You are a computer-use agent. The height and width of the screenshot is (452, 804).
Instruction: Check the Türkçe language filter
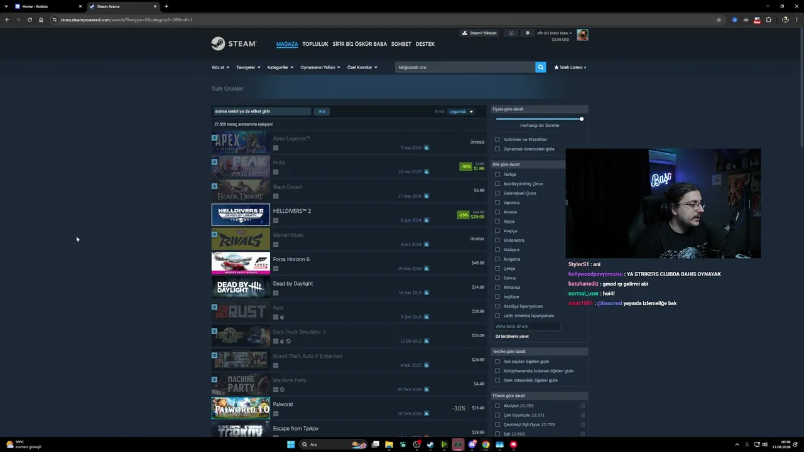497,174
